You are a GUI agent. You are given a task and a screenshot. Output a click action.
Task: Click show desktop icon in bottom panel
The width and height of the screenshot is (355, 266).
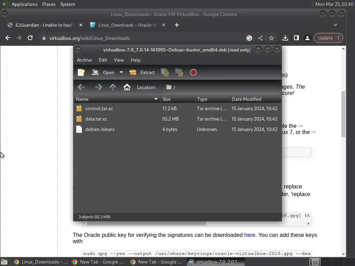4,262
